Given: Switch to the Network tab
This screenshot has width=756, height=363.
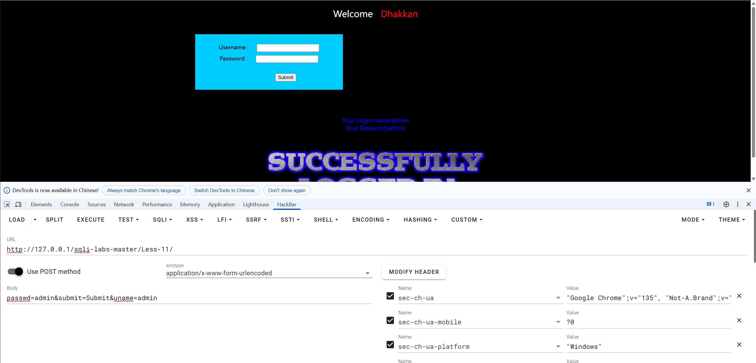Looking at the screenshot, I should 124,204.
